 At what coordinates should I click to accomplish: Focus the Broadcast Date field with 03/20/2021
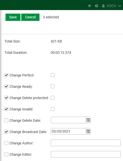[68, 131]
